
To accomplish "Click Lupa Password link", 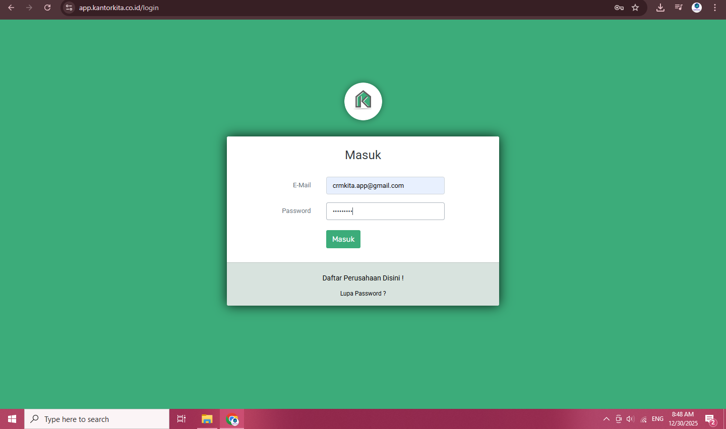I will click(x=363, y=294).
